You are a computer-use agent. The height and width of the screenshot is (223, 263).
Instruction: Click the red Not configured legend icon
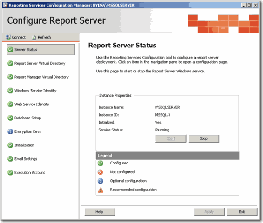point(100,172)
